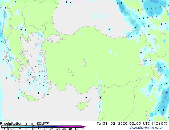Viewport: 169px width, 130px height.
Task: Click the legend value '10'
Action: [x=33, y=129]
